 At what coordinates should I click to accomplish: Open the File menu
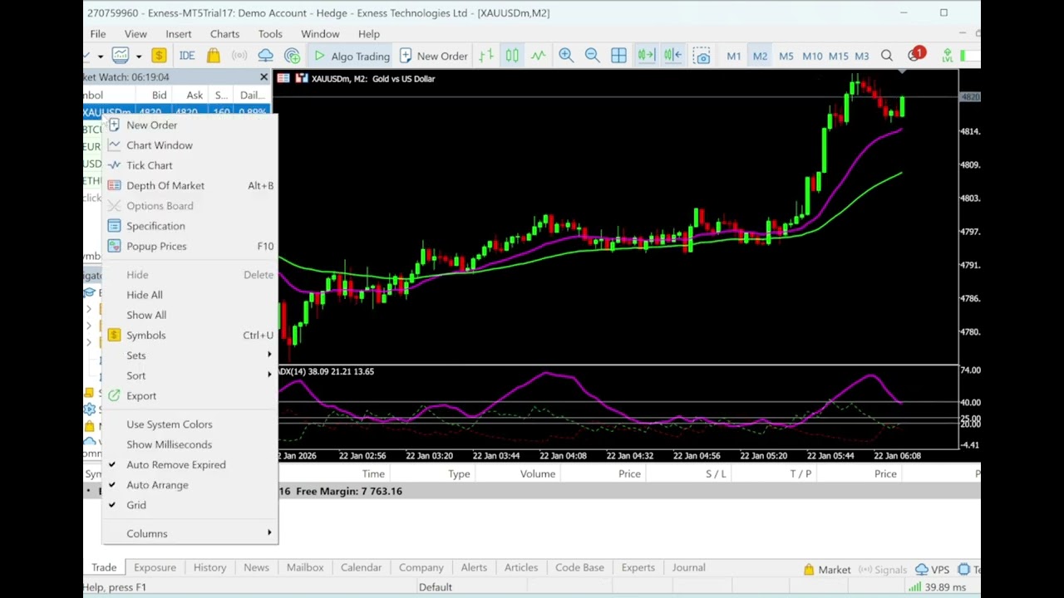click(x=98, y=34)
